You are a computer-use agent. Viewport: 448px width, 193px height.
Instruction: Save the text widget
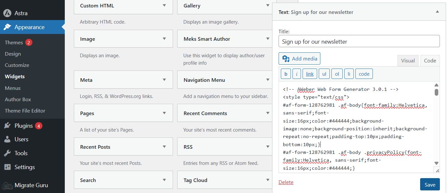coord(430,185)
